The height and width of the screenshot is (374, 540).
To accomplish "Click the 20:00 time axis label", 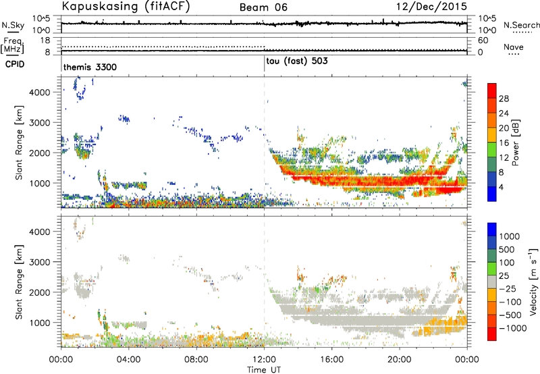I will click(x=400, y=360).
